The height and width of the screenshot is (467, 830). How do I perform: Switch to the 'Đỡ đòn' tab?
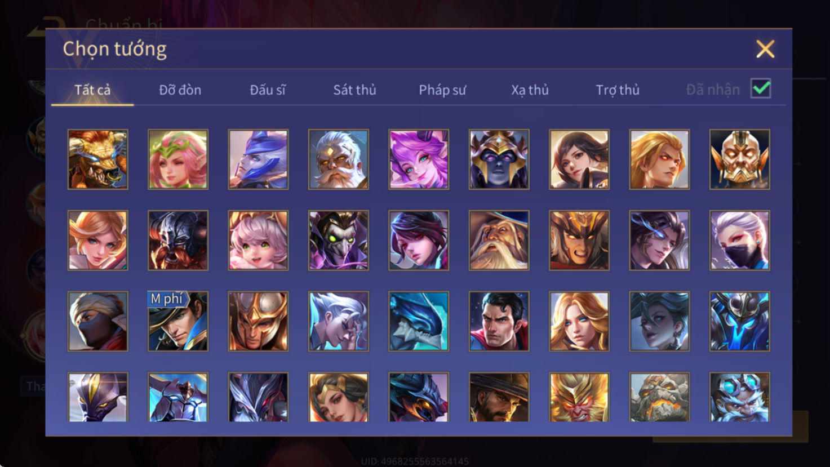click(x=180, y=90)
